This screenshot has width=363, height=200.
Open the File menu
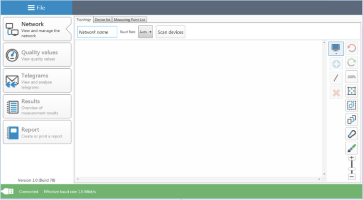[x=36, y=7]
